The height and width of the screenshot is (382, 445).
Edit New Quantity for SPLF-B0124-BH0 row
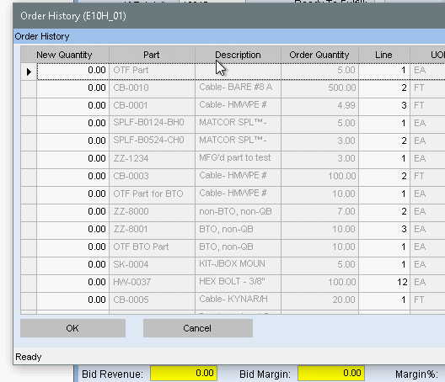click(x=73, y=125)
